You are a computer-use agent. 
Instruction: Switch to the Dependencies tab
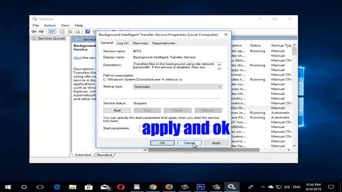164,43
